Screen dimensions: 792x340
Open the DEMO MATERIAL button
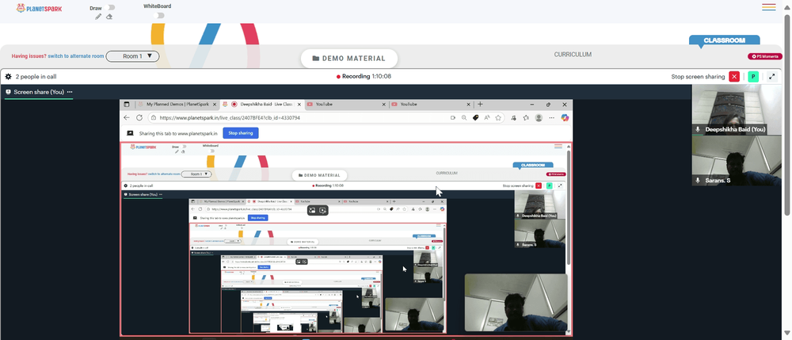[349, 59]
